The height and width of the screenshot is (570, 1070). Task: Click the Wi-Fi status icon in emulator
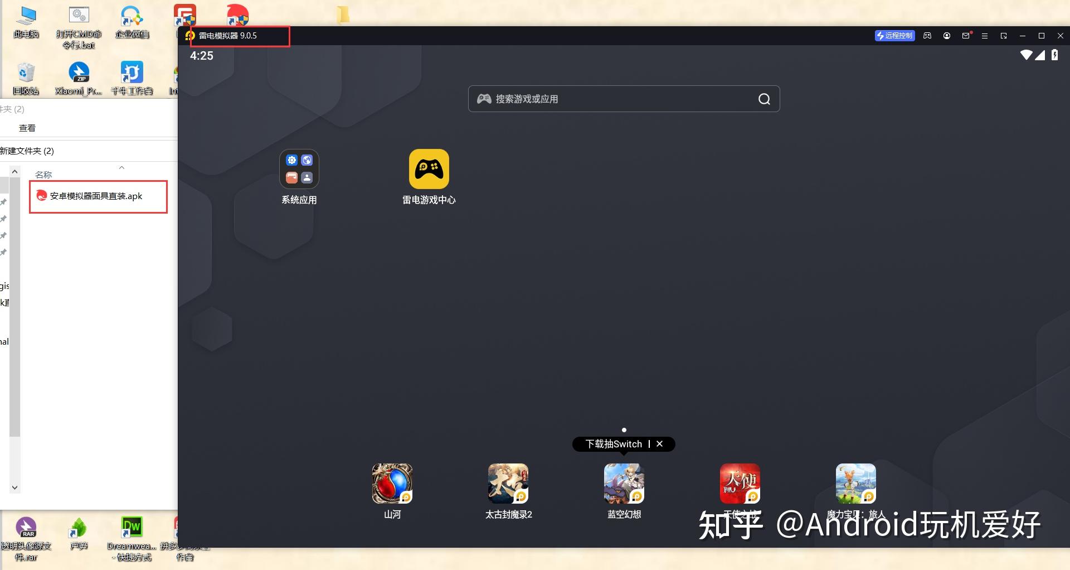[1027, 55]
